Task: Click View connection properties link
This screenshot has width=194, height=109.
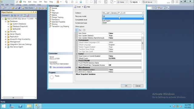Action: coord(62,67)
